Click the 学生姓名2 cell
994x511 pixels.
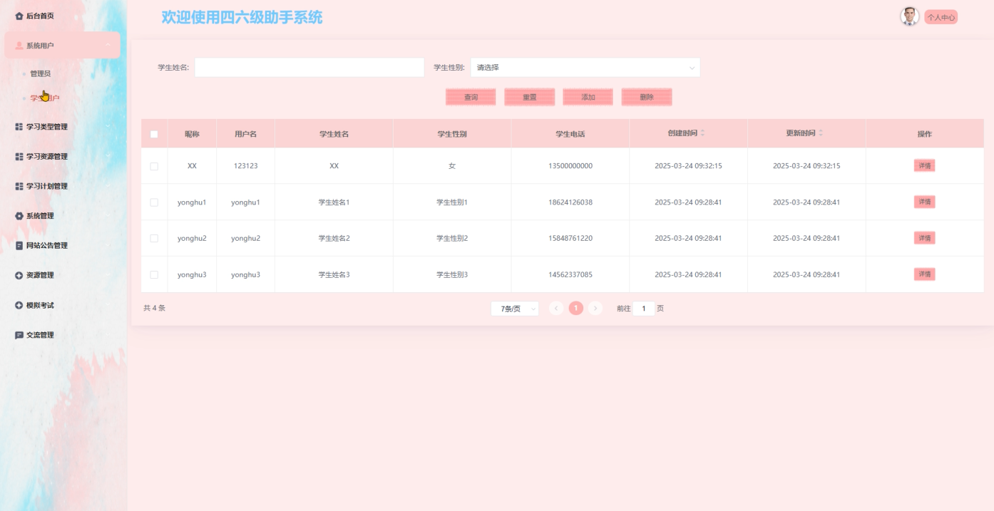click(334, 238)
